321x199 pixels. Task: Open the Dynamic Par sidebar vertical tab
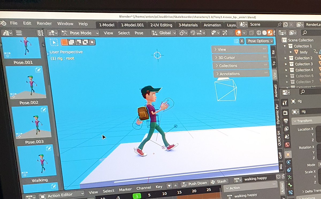click(278, 114)
